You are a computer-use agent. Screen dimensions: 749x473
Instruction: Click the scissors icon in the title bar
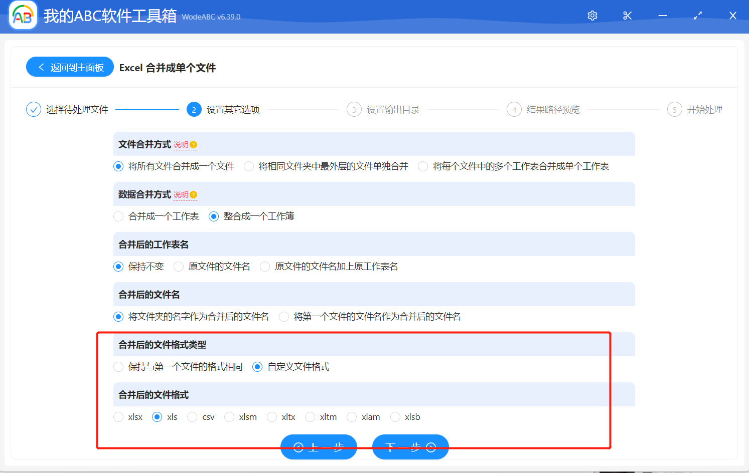(627, 16)
